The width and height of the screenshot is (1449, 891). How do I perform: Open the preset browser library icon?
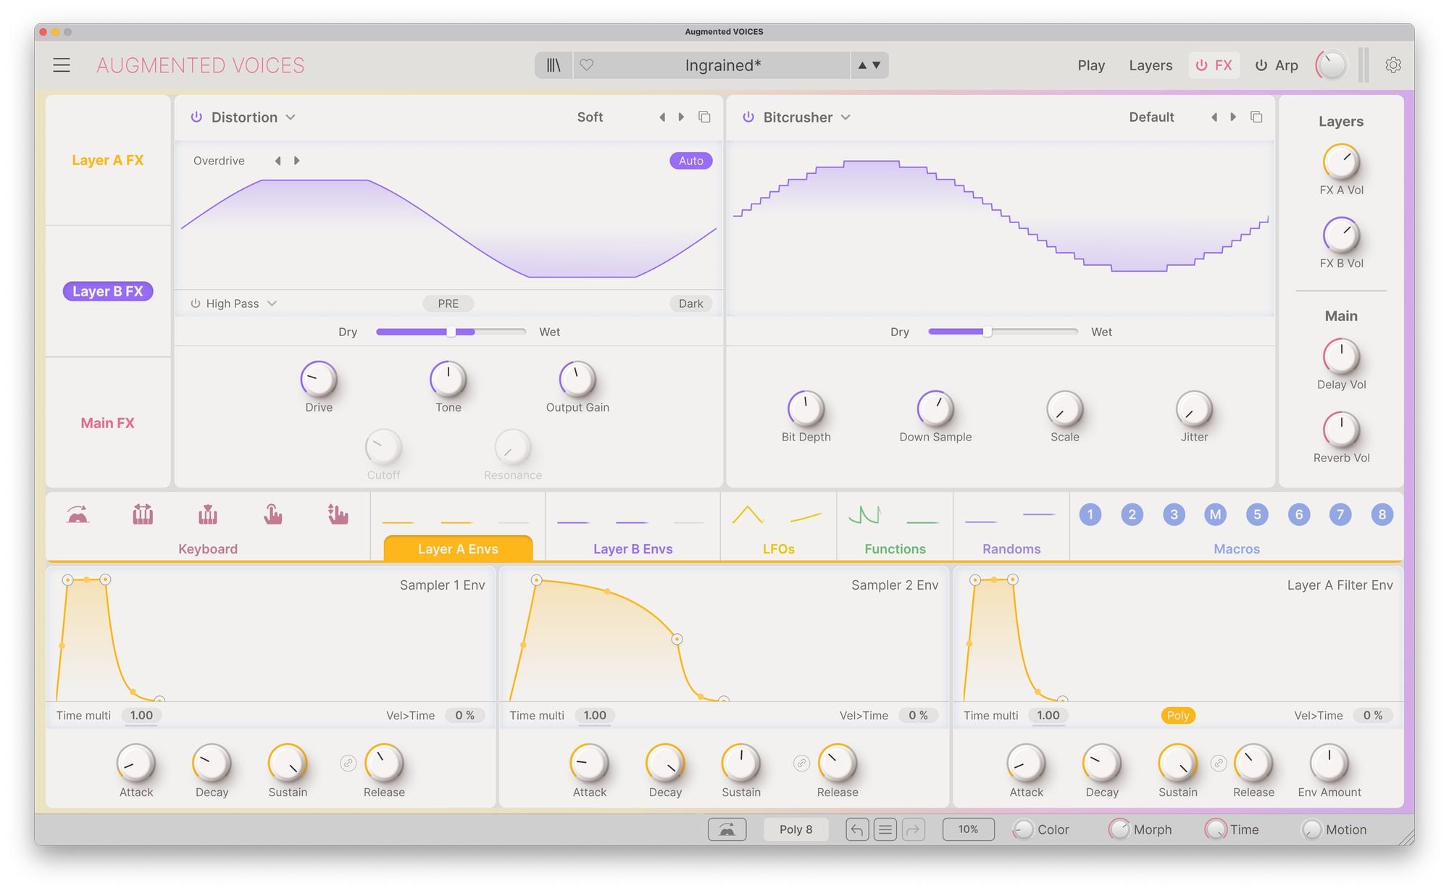(554, 65)
